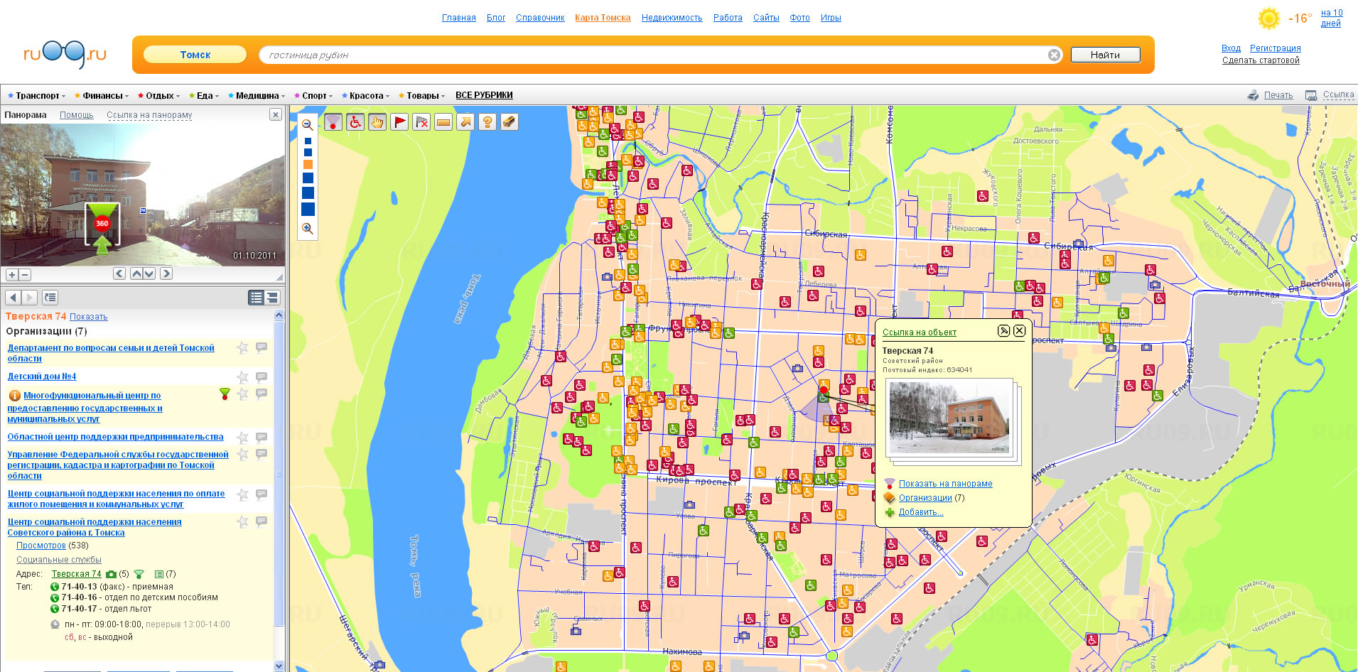This screenshot has width=1358, height=672.
Task: Switch to detailed list view mode
Action: click(x=272, y=298)
